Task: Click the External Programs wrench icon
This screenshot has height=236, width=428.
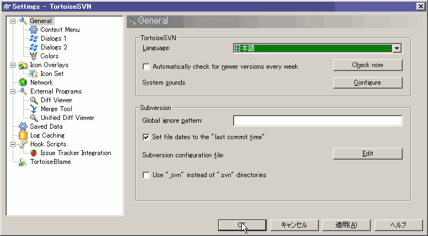Action: 23,91
